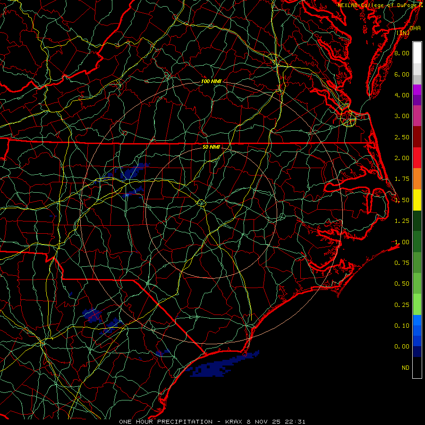This screenshot has height=425, width=425.
Task: Pick the dark purple legend band
Action: point(417,100)
